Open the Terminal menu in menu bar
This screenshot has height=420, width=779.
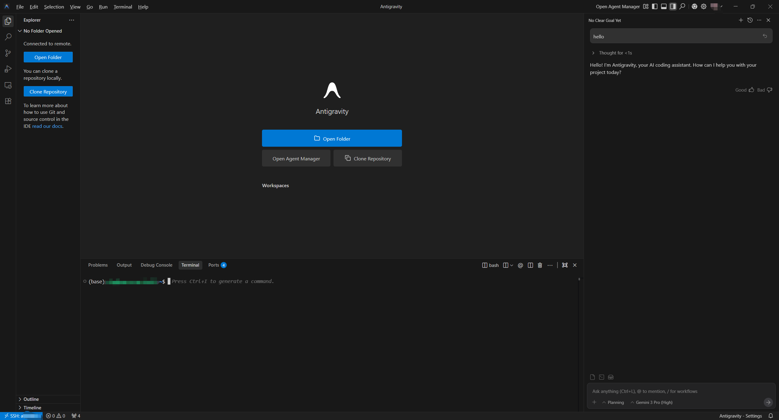(x=123, y=7)
